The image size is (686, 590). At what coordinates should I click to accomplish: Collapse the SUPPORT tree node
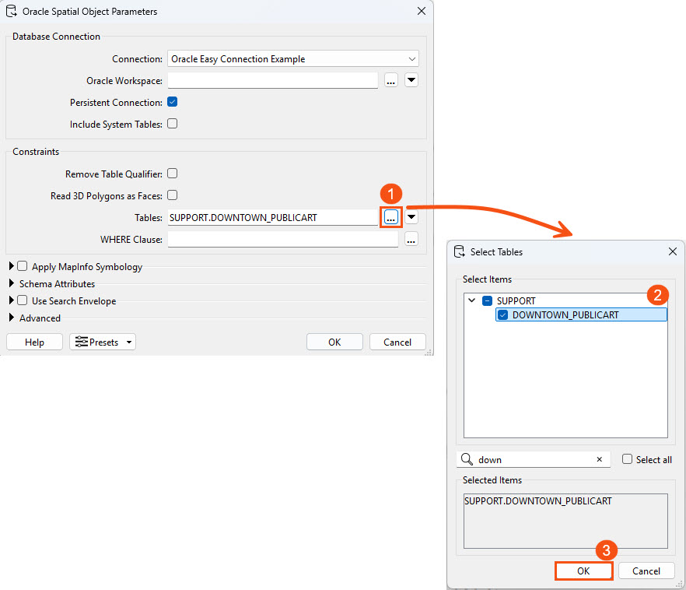[471, 299]
